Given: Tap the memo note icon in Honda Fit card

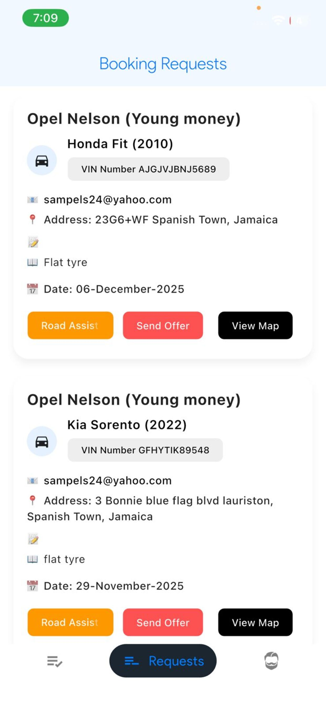Looking at the screenshot, I should (x=33, y=242).
